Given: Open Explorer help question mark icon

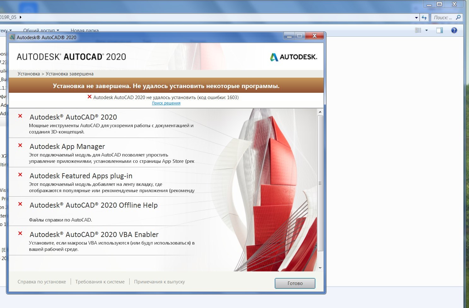Looking at the screenshot, I should tap(454, 30).
